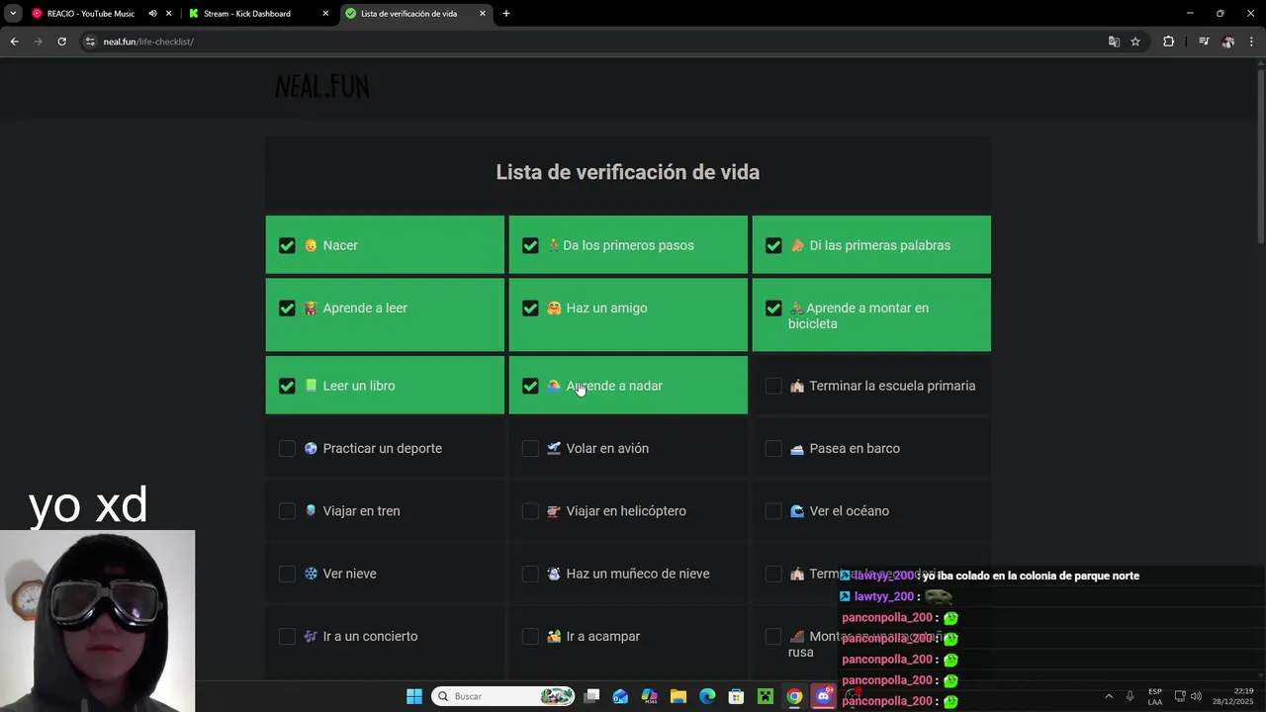The width and height of the screenshot is (1266, 712).
Task: Close the Kick Dashboard tab
Action: (x=325, y=14)
